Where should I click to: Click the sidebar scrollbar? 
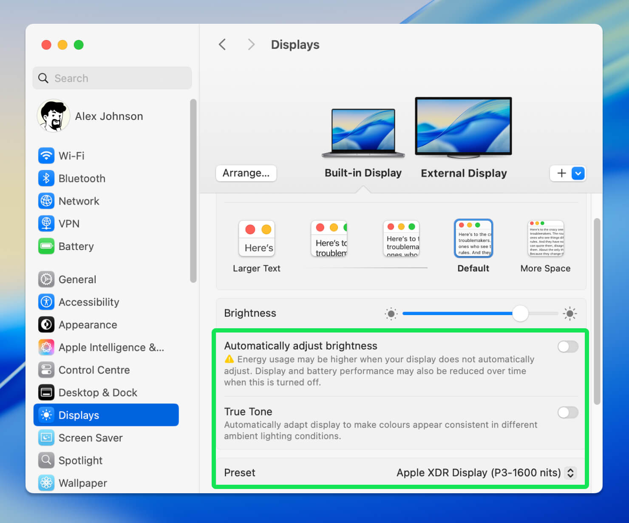coord(193,191)
